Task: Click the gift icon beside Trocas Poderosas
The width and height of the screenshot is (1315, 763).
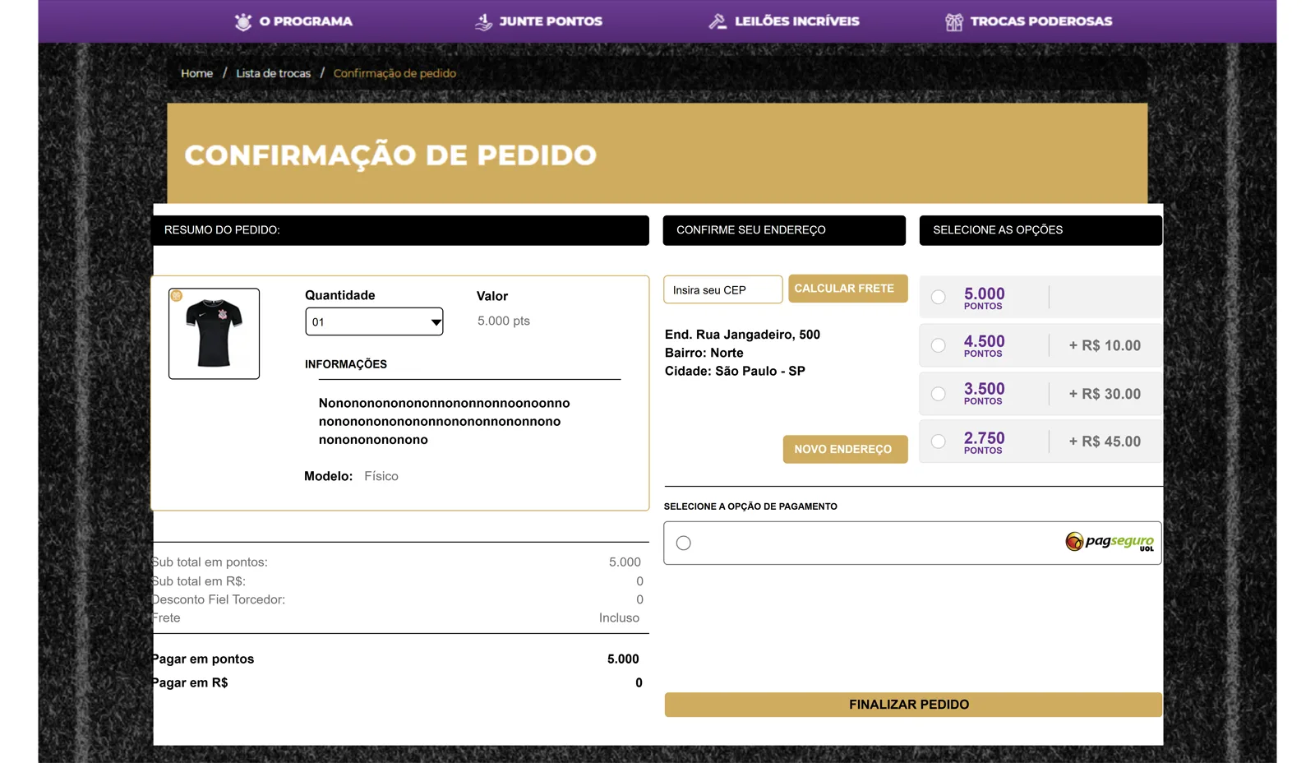Action: click(x=953, y=21)
